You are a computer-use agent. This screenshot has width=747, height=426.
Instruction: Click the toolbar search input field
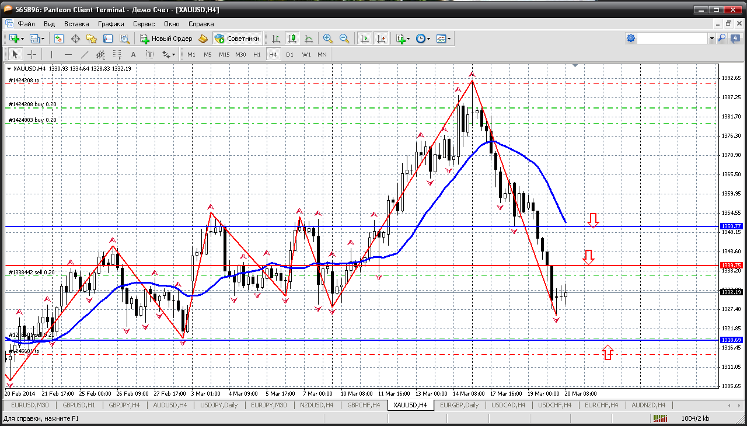pyautogui.click(x=672, y=39)
